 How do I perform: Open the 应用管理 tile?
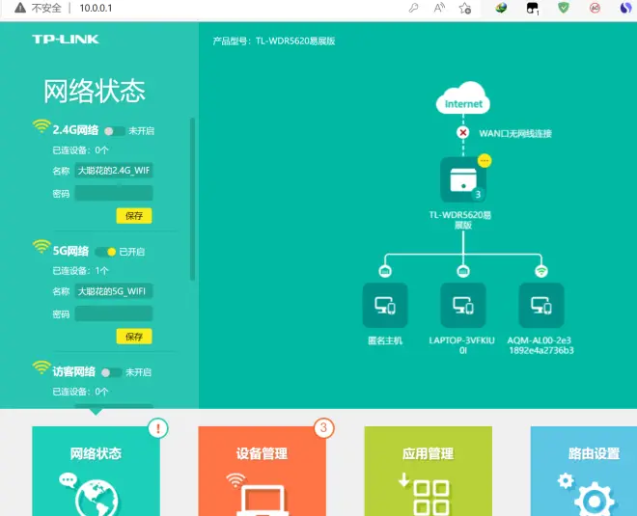429,471
